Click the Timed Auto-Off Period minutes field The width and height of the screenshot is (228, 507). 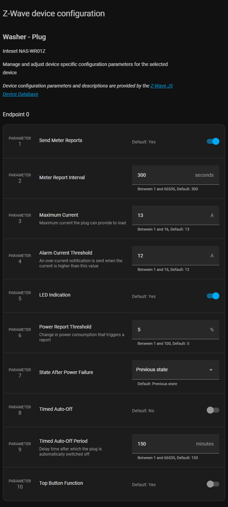163,444
